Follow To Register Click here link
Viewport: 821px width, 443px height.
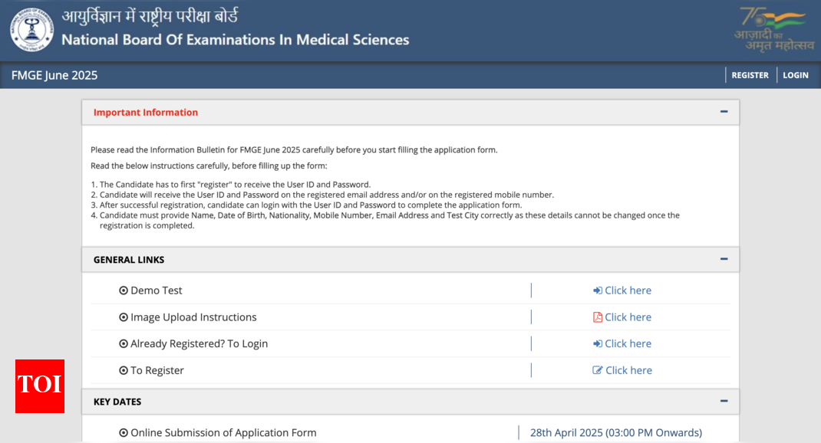point(629,370)
